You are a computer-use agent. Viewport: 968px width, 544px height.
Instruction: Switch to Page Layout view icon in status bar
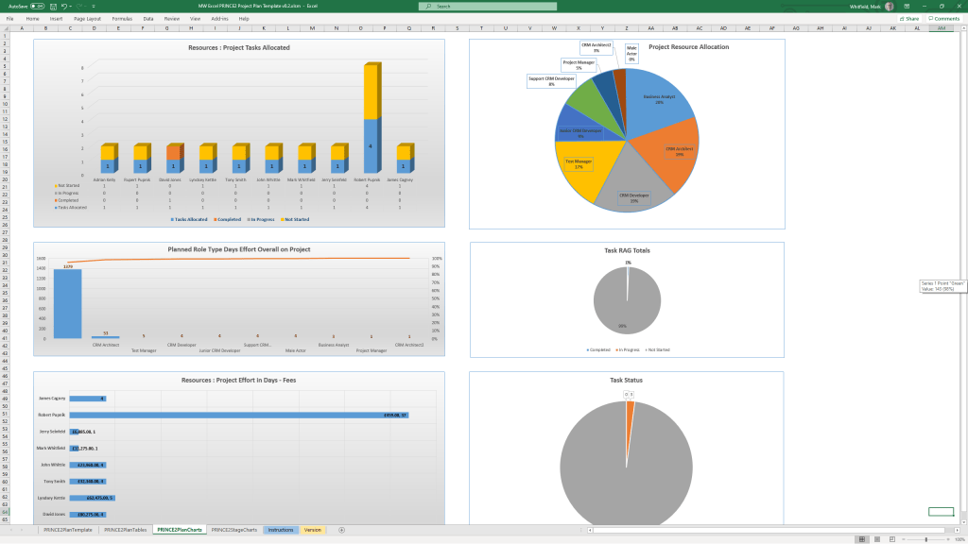coord(877,539)
